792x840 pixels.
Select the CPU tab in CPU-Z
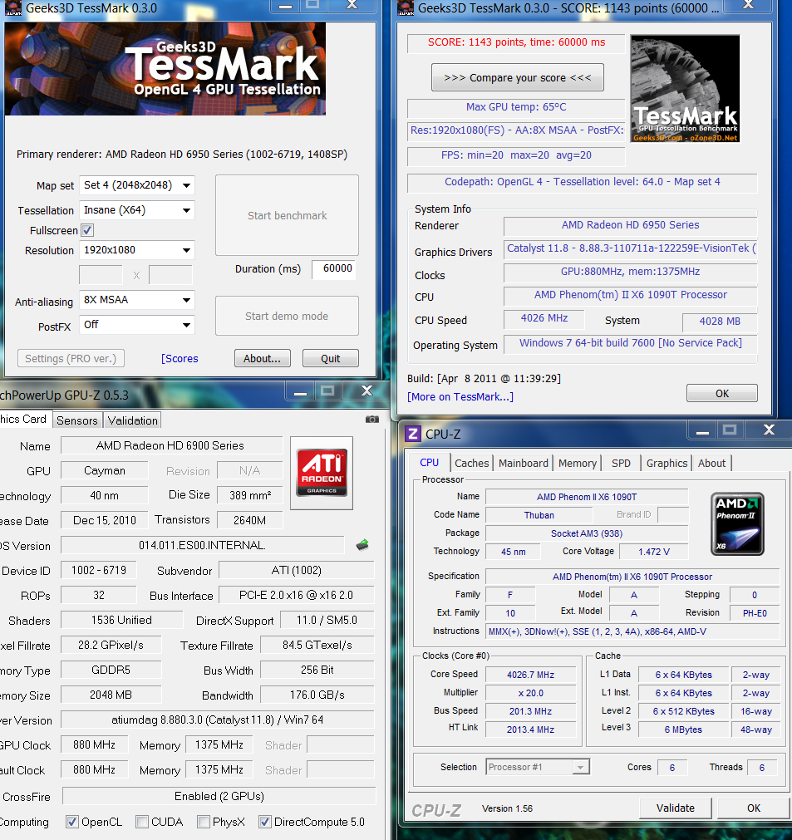tap(429, 462)
